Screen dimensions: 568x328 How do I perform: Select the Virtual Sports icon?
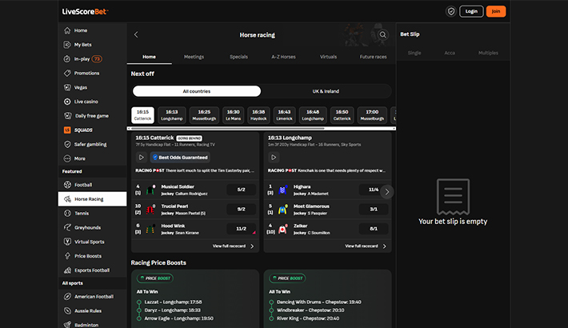click(x=67, y=242)
